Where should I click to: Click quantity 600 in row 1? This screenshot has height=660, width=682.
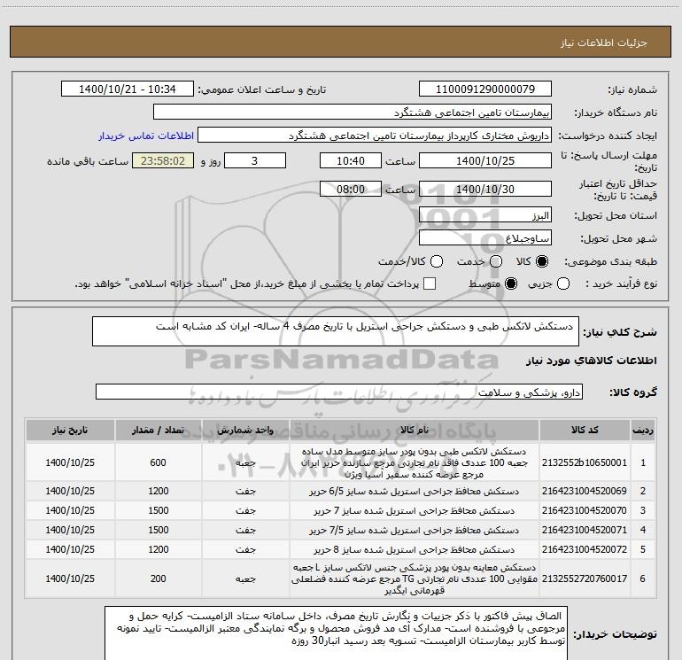pos(158,462)
